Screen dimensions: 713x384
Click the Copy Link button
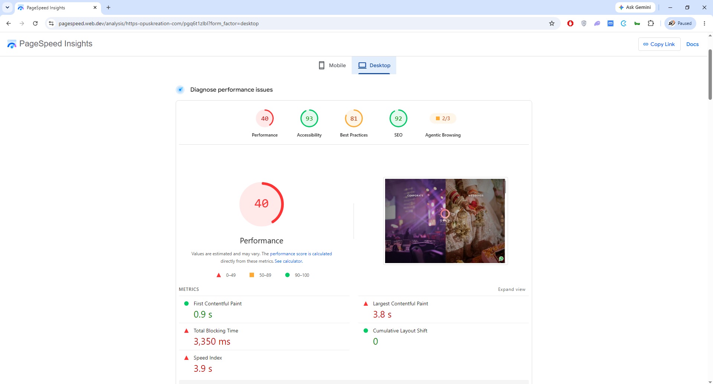pos(659,44)
